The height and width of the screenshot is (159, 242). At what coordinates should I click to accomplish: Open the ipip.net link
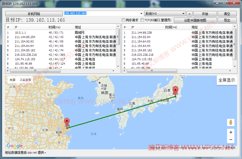coord(32,152)
